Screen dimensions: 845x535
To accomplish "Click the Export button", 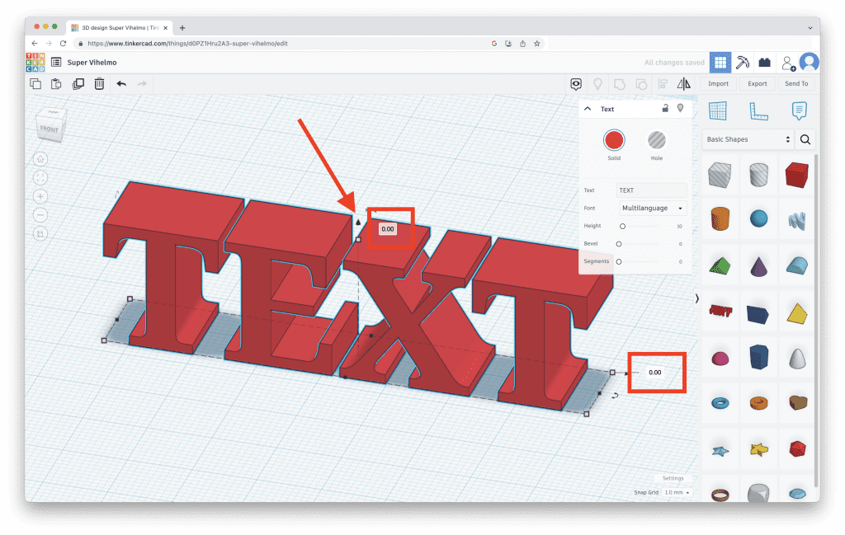I will [x=757, y=83].
